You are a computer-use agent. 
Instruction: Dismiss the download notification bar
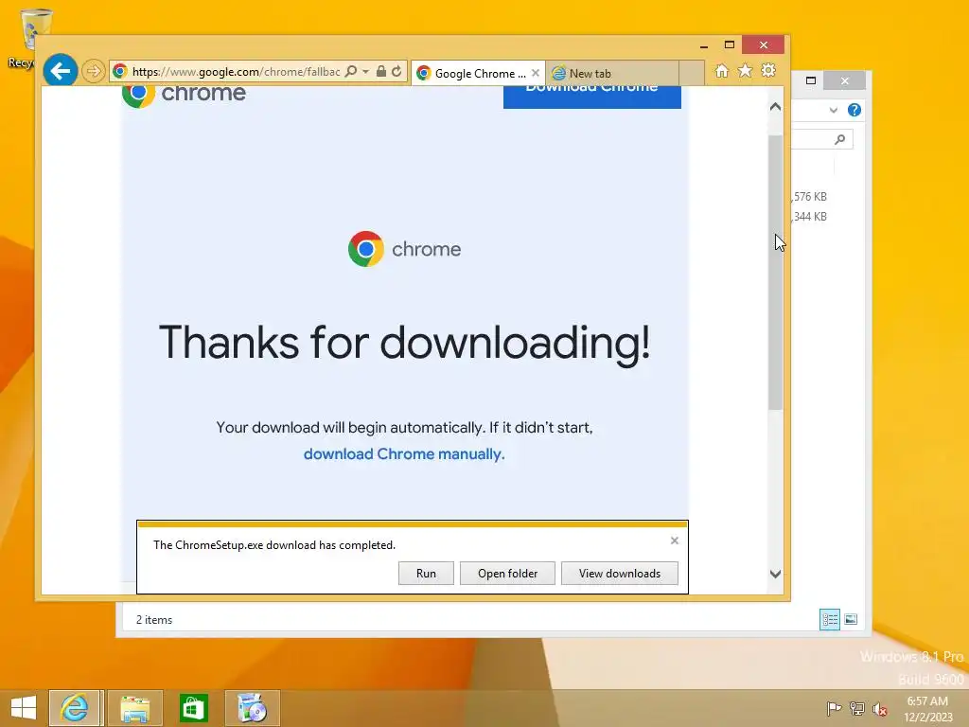coord(674,541)
